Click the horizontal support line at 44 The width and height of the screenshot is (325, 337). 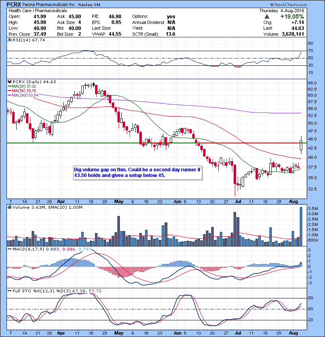pyautogui.click(x=156, y=143)
